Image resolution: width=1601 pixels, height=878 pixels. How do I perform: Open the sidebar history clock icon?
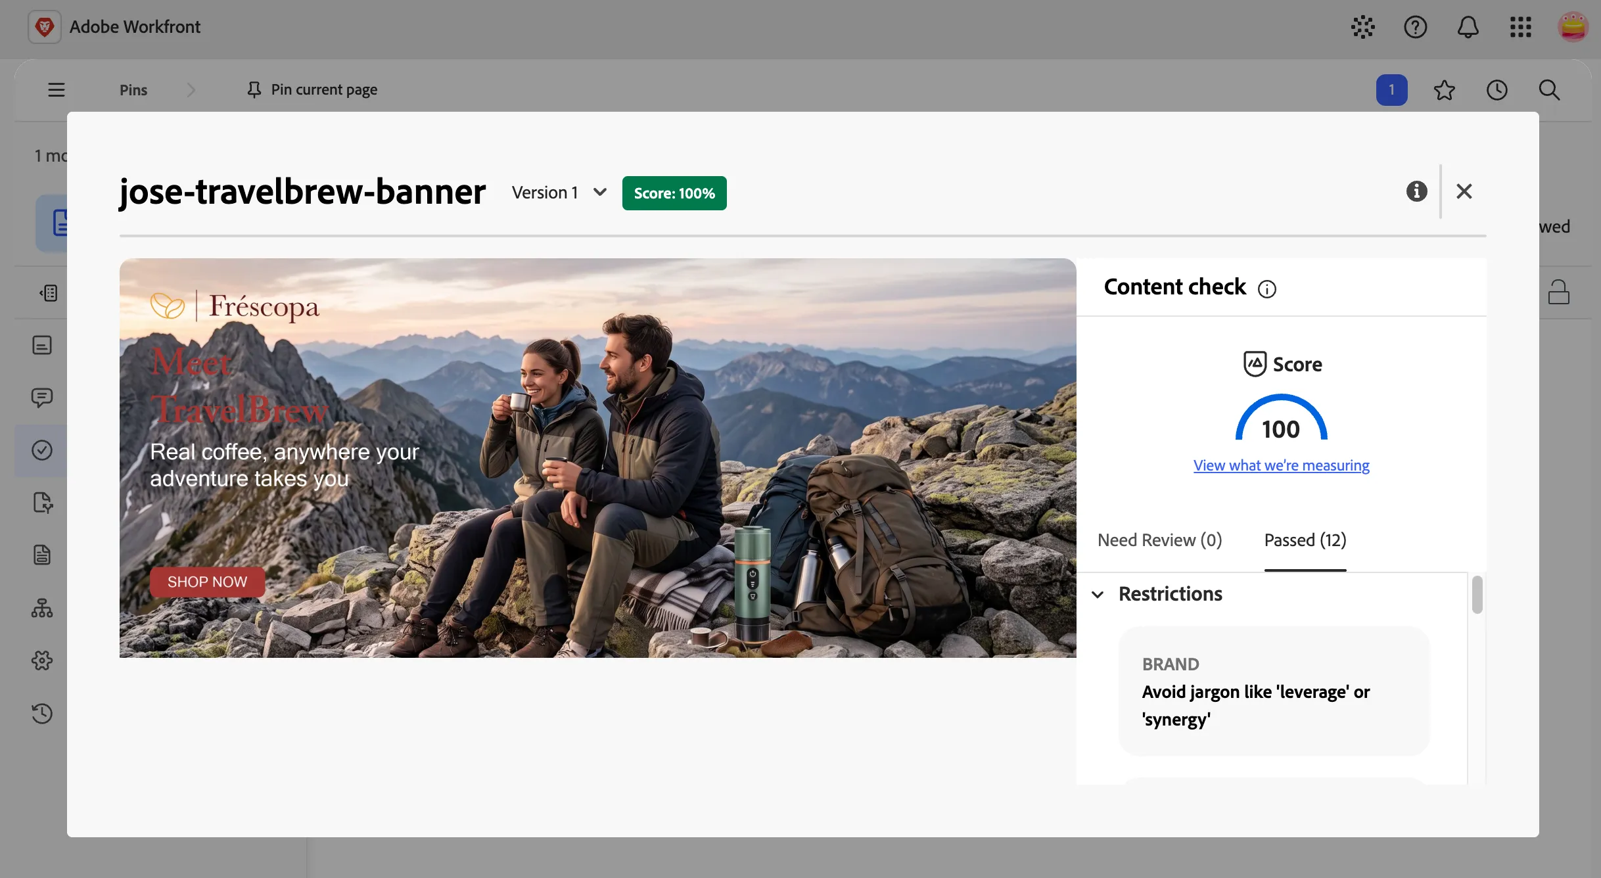(x=42, y=713)
